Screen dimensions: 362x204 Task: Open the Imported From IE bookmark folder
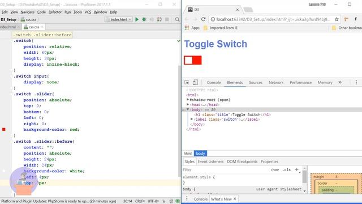coord(221,28)
